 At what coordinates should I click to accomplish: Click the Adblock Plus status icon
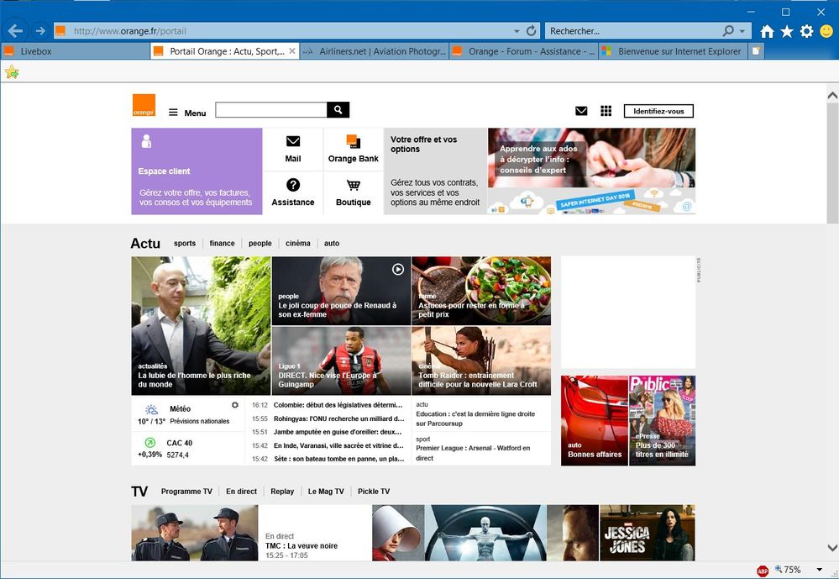(763, 571)
